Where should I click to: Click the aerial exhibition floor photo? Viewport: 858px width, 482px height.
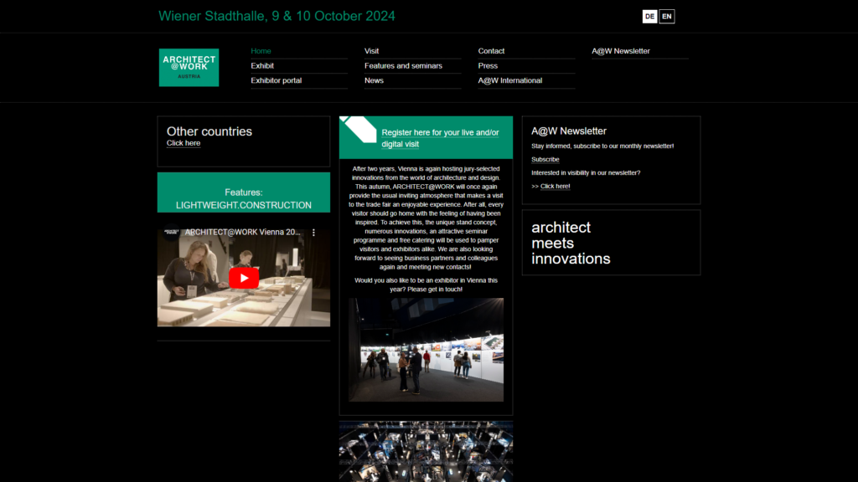[x=426, y=451]
